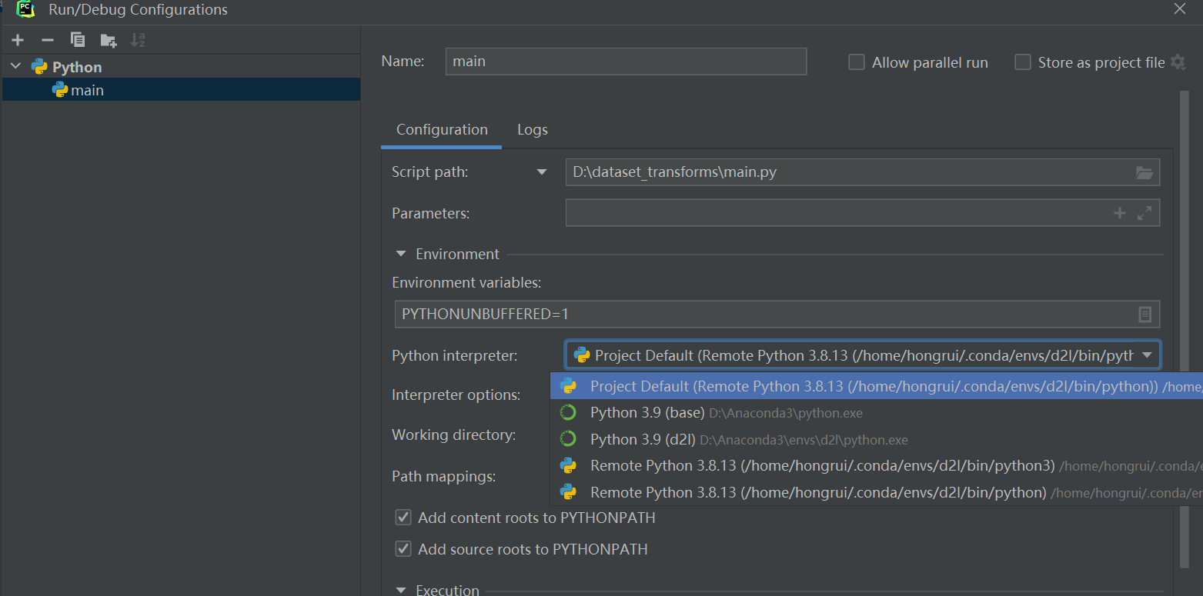Collapse the Environment section
The height and width of the screenshot is (596, 1203).
[x=400, y=254]
